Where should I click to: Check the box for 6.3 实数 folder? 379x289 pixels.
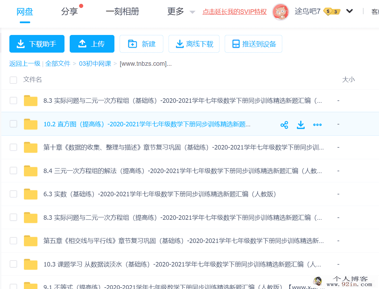point(13,194)
